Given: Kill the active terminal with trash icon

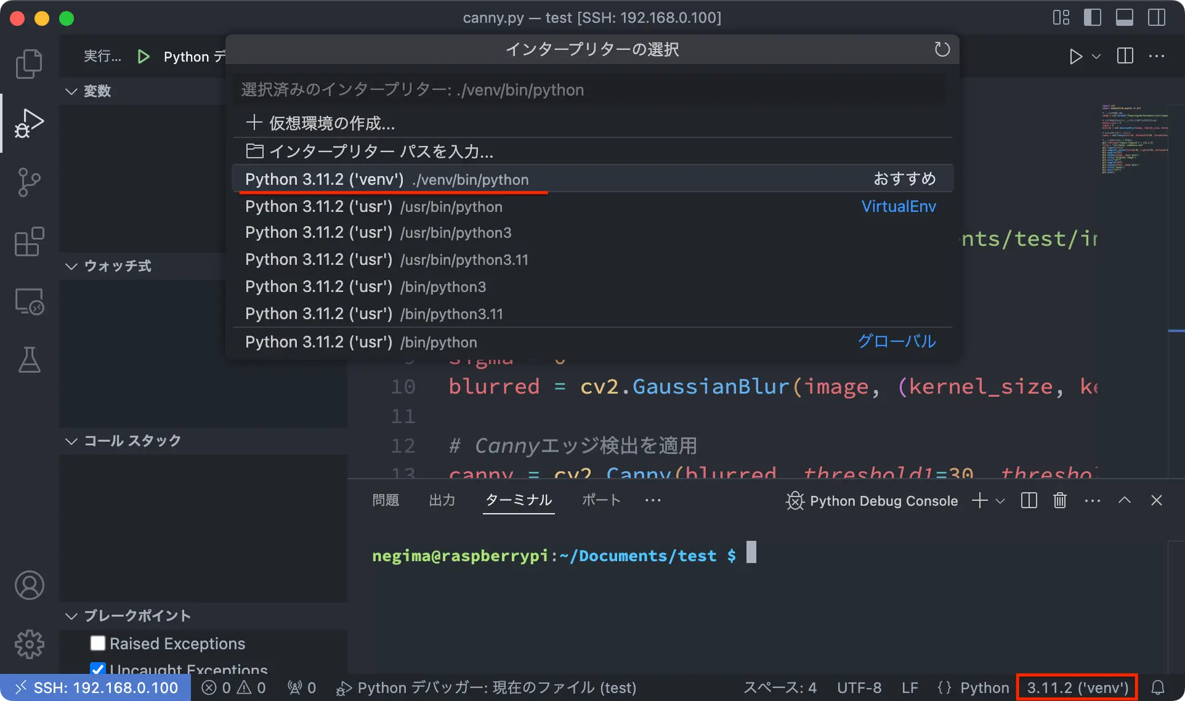Looking at the screenshot, I should [x=1059, y=500].
